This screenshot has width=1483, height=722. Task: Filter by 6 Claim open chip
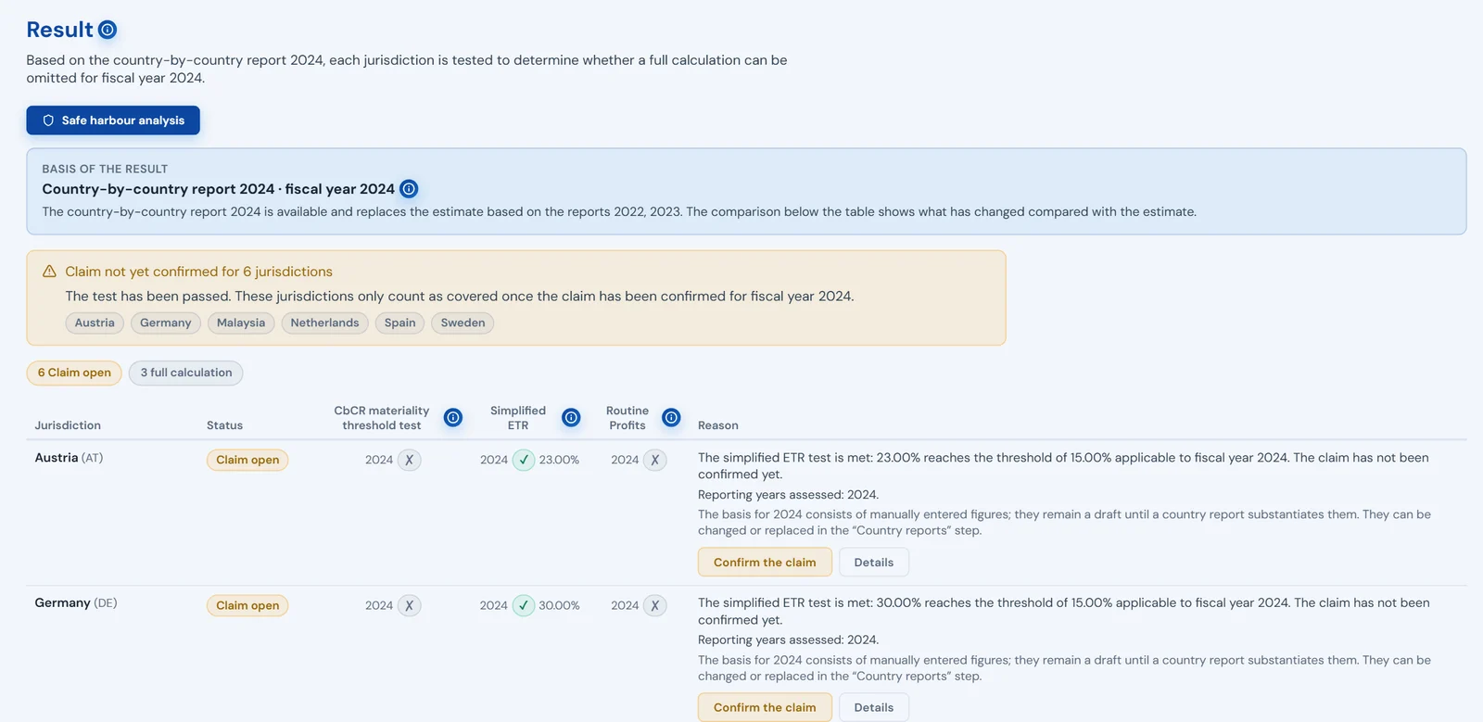(x=74, y=373)
